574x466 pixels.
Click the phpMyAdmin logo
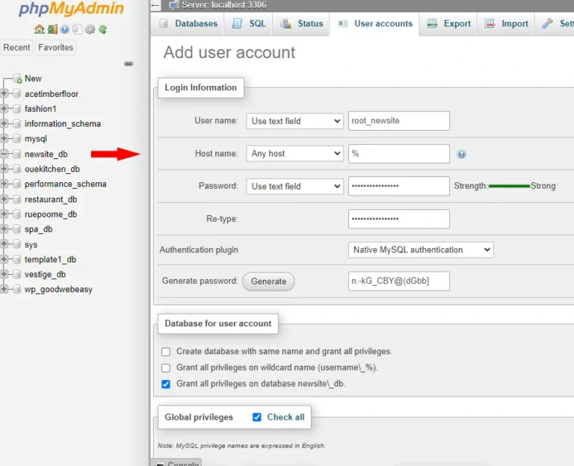(x=72, y=9)
